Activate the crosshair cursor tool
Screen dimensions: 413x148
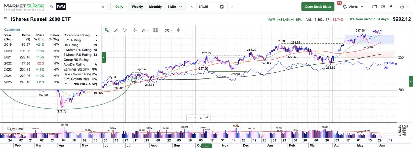[x=135, y=30]
